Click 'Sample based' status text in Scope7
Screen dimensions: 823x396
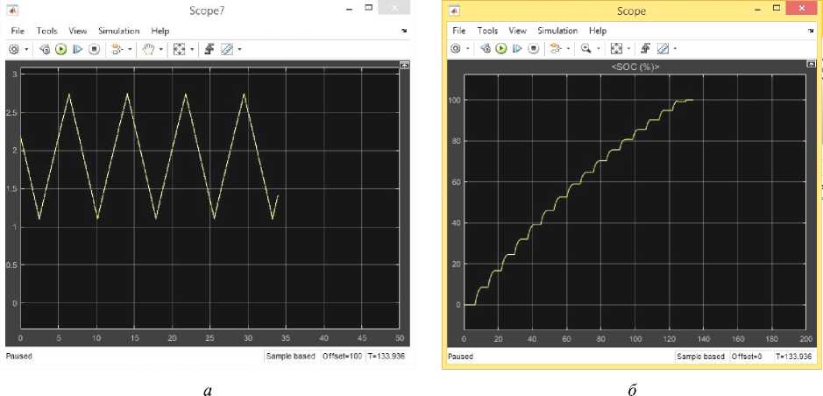[x=290, y=357]
